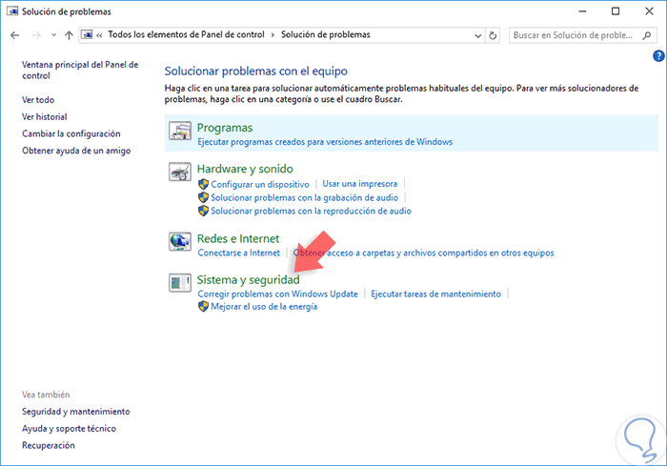Click Ver todo in the sidebar

pyautogui.click(x=38, y=99)
